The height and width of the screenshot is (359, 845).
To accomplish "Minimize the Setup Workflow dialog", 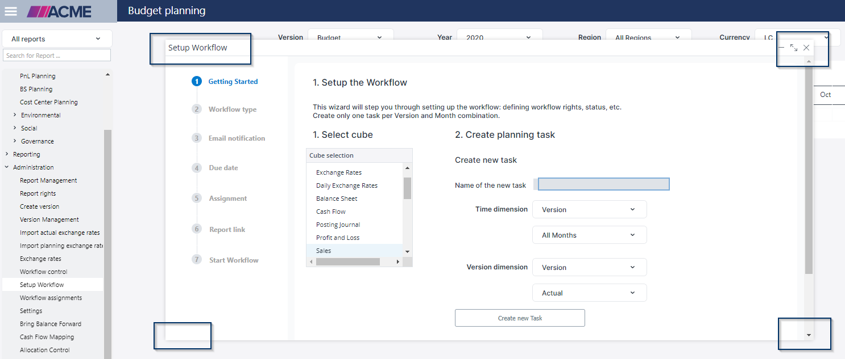I will tap(781, 48).
